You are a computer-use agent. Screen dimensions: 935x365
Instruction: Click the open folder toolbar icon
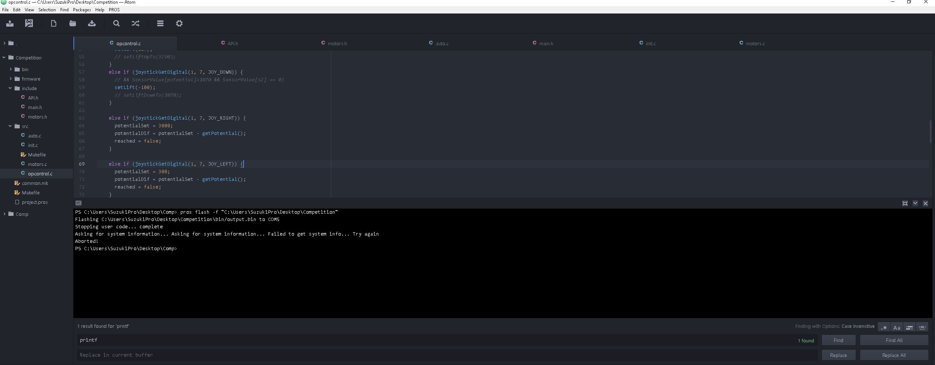(x=73, y=24)
